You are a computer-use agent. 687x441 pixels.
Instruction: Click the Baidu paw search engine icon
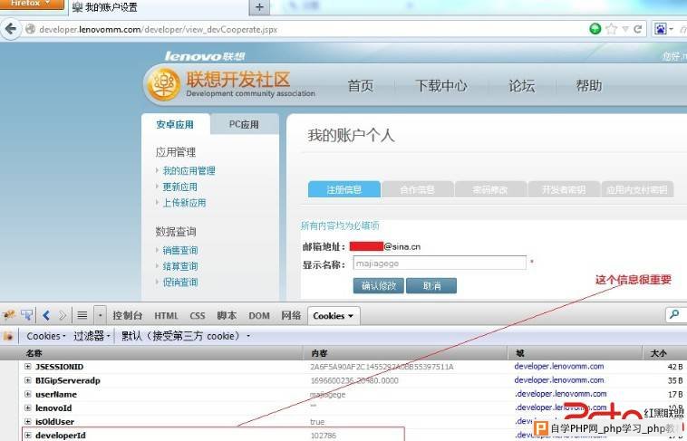click(661, 29)
